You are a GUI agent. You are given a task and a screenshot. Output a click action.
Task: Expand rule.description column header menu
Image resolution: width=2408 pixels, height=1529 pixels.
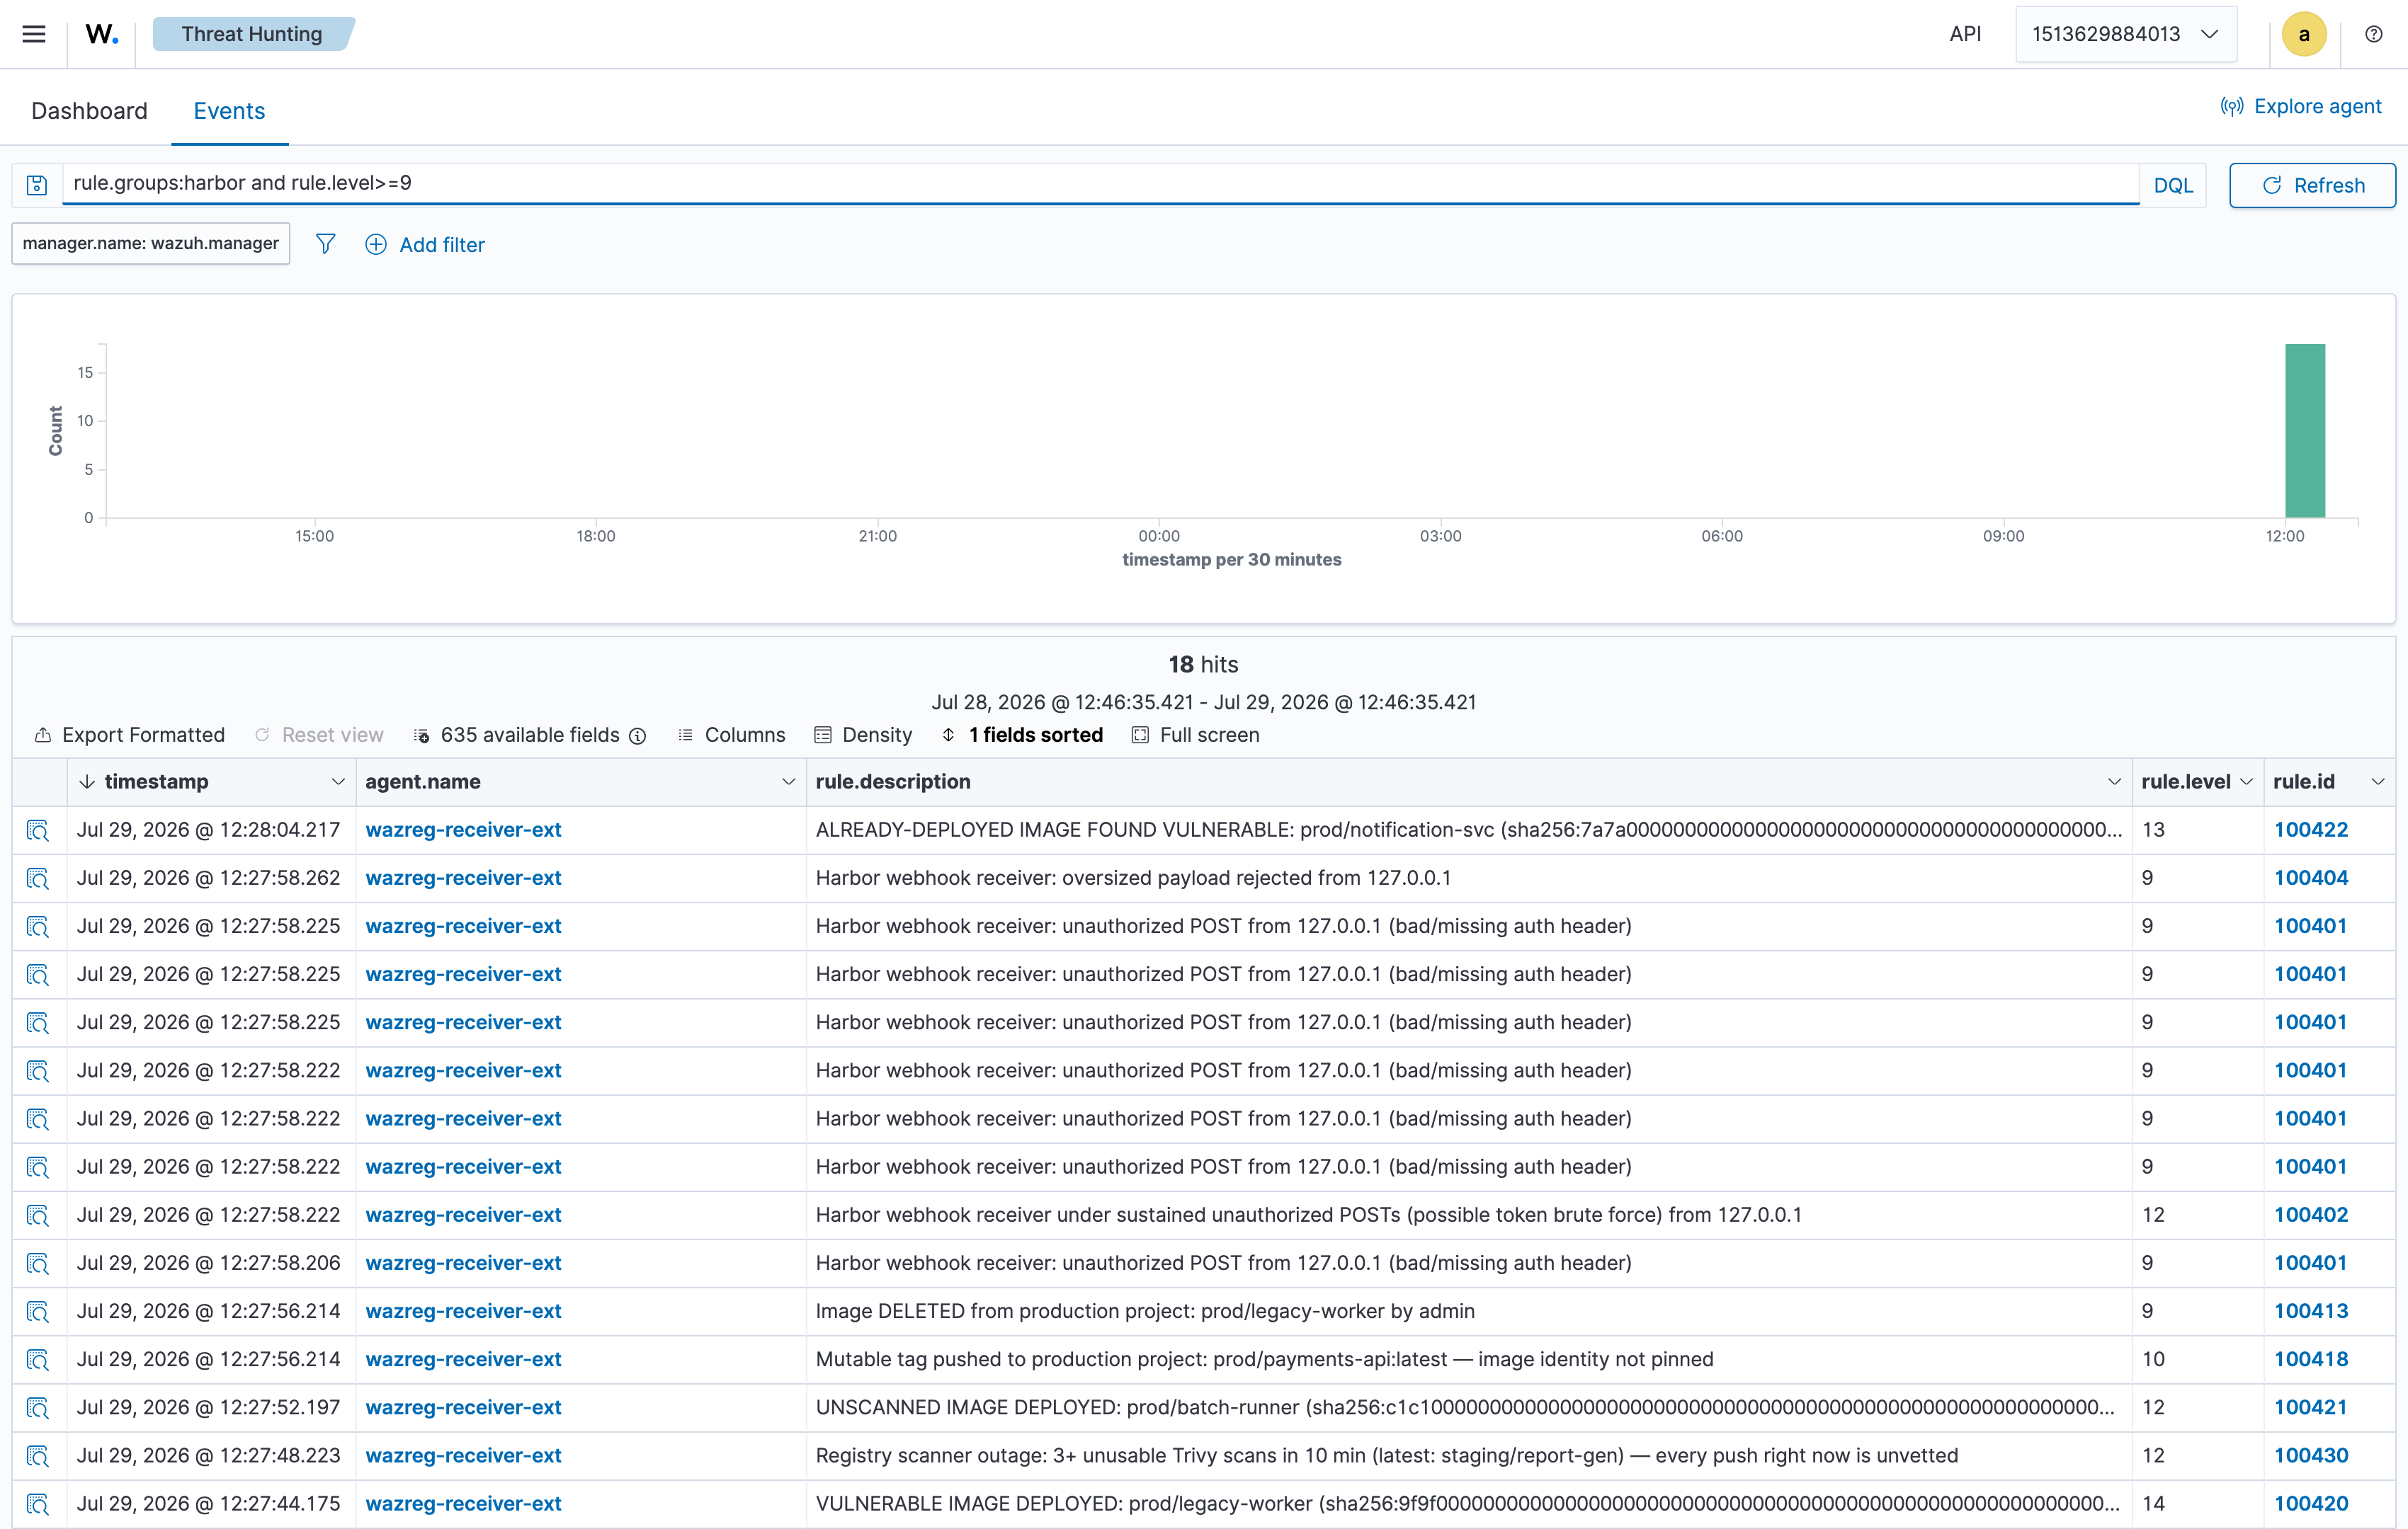[2114, 781]
